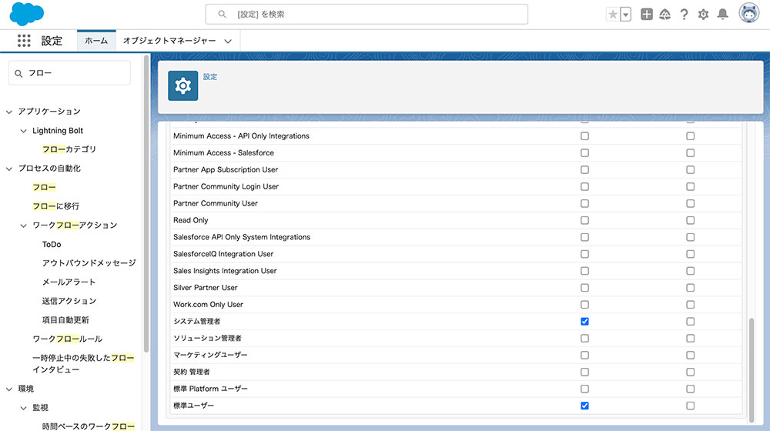Open the オブジェクトマネージャー tab
Viewport: 770px width, 431px height.
point(169,41)
